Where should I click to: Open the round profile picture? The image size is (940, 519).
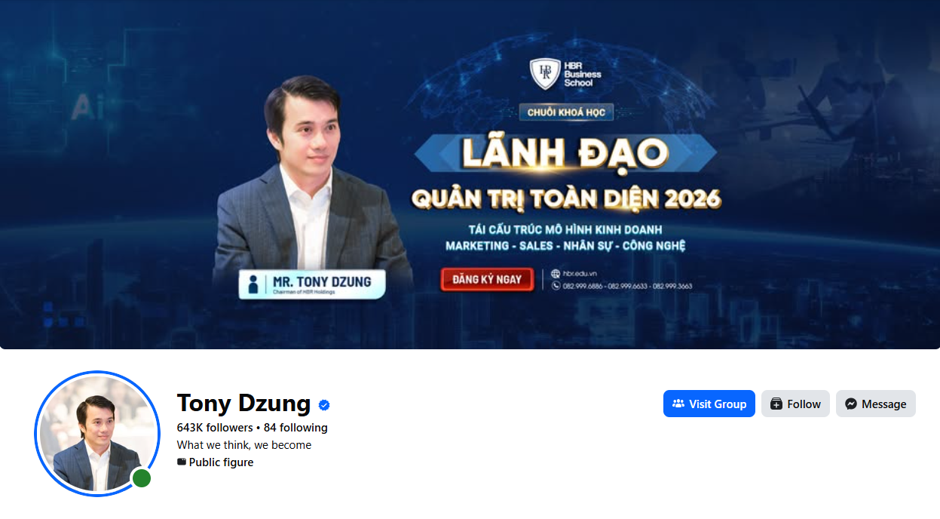(x=97, y=434)
